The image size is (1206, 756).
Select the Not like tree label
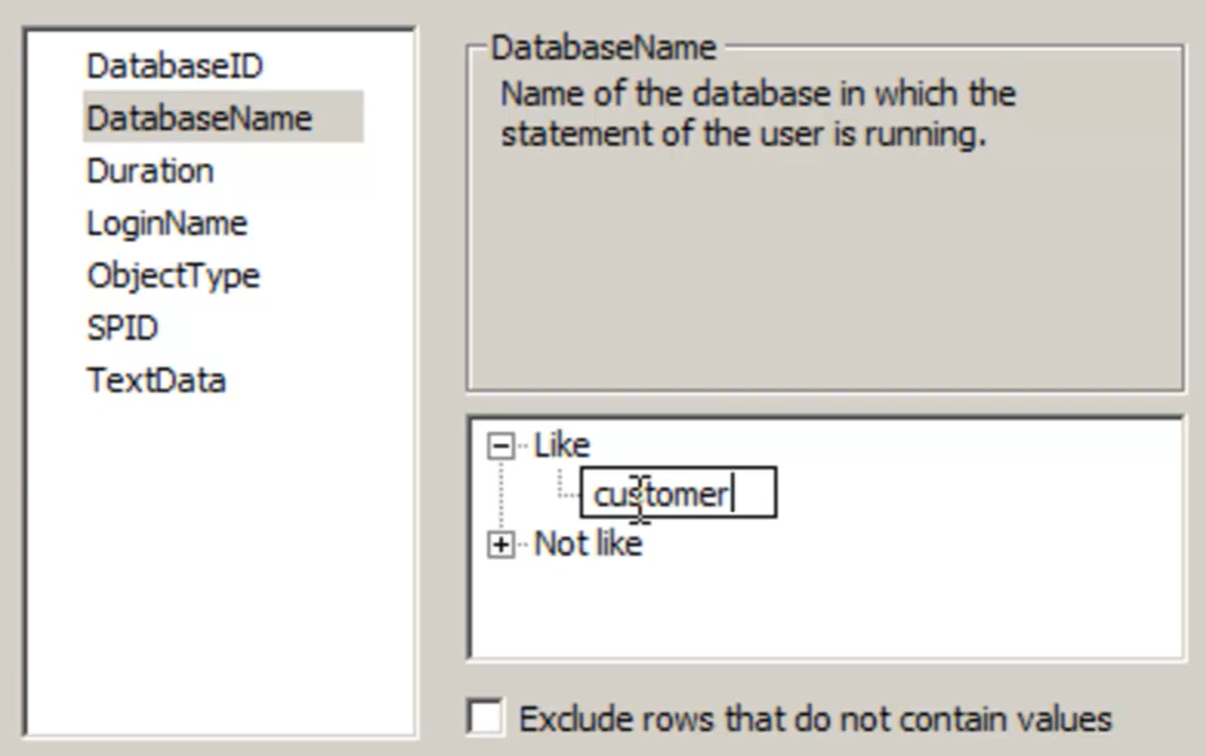pyautogui.click(x=588, y=544)
